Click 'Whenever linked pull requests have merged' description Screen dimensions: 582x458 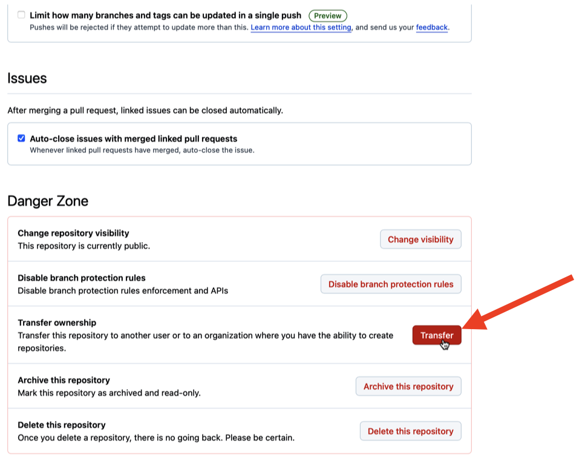[x=142, y=150]
